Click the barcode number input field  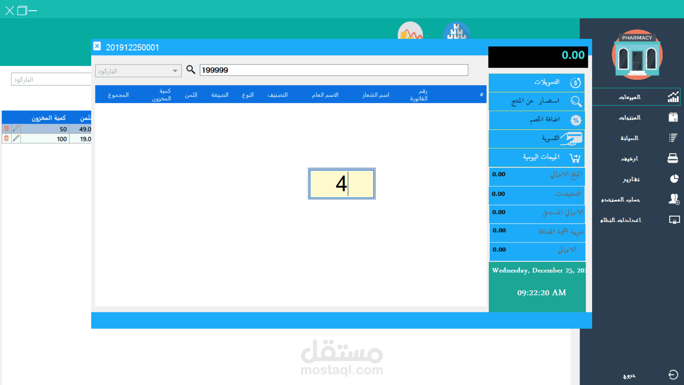click(333, 70)
